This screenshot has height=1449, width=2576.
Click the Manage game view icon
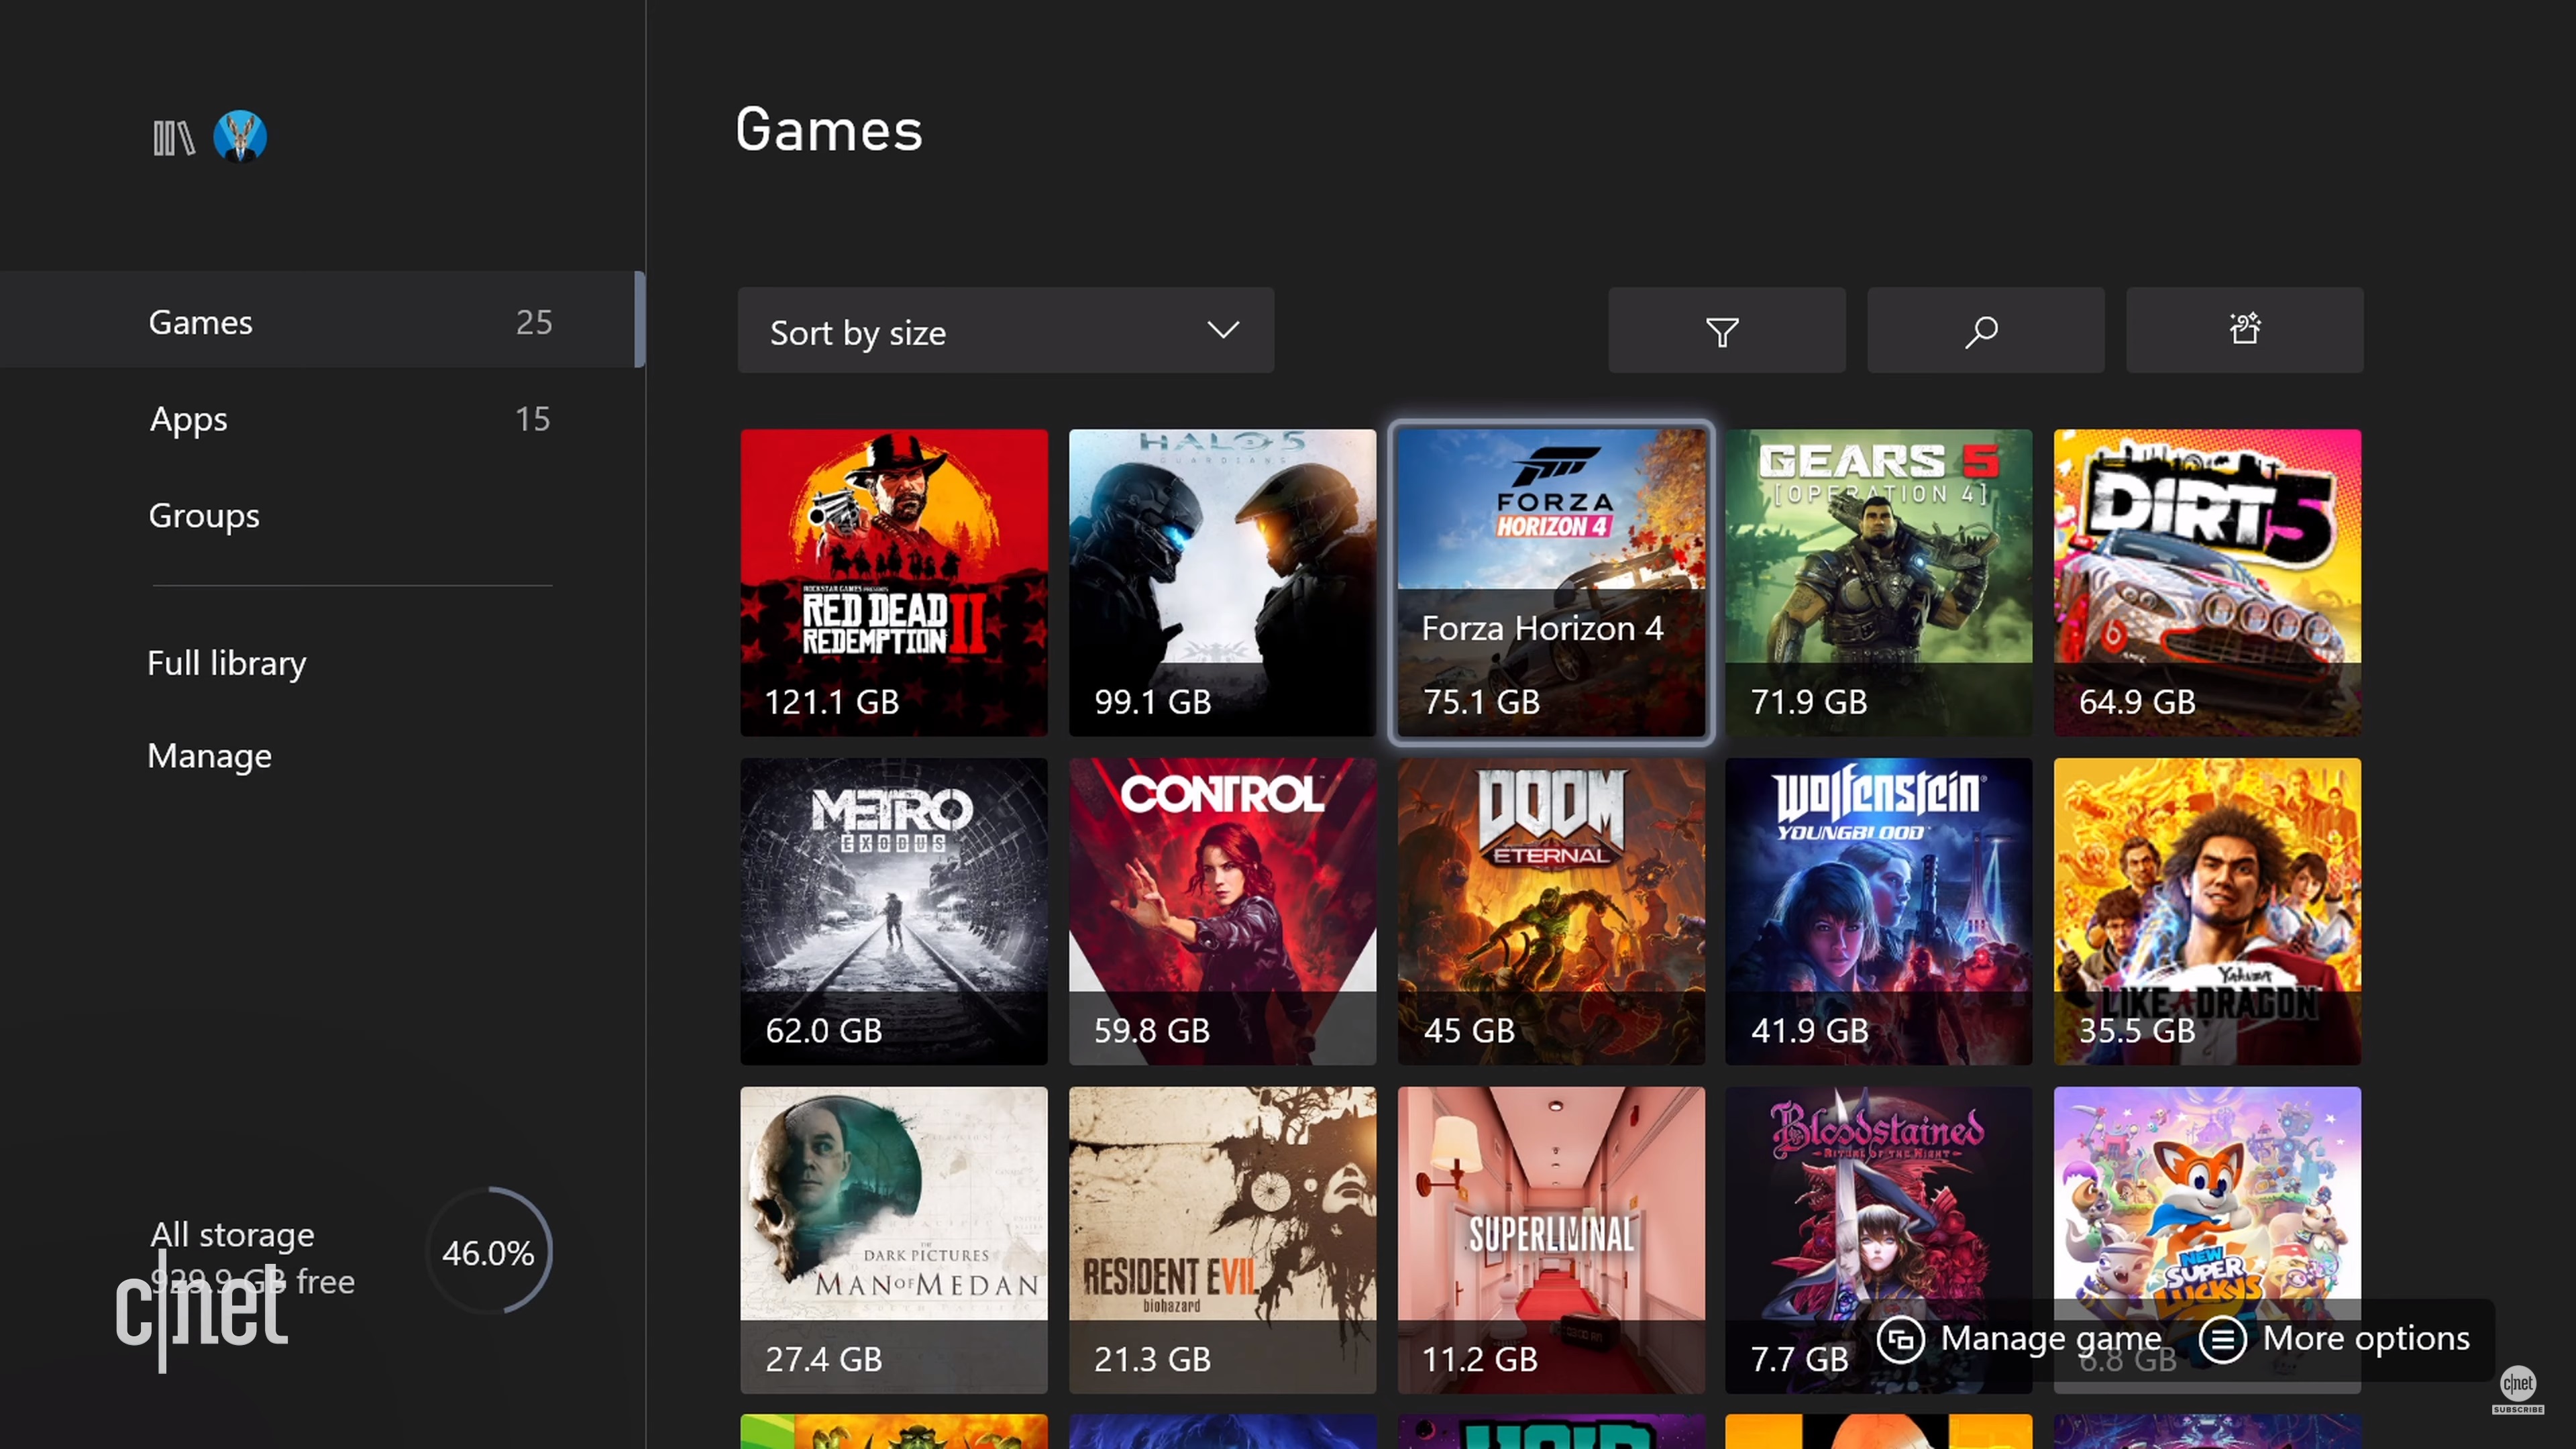(1900, 1339)
